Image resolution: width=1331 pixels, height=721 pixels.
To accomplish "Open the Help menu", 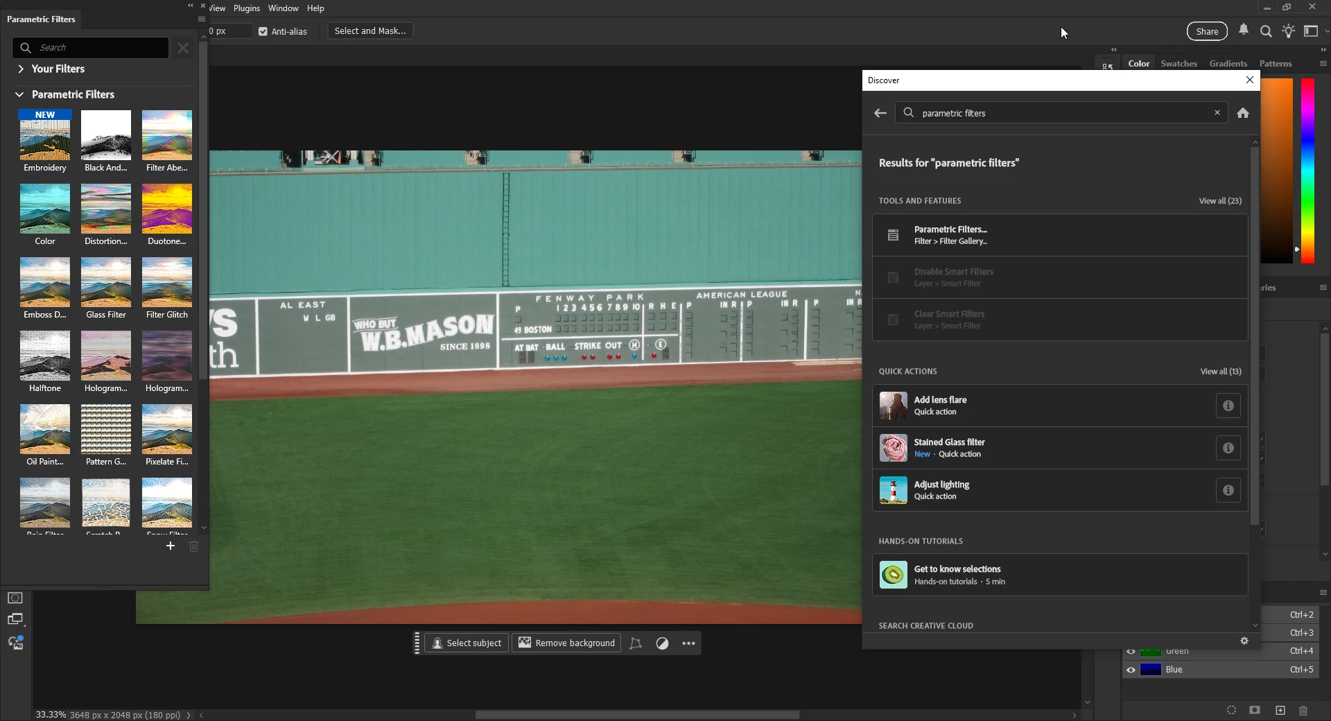I will pos(315,8).
